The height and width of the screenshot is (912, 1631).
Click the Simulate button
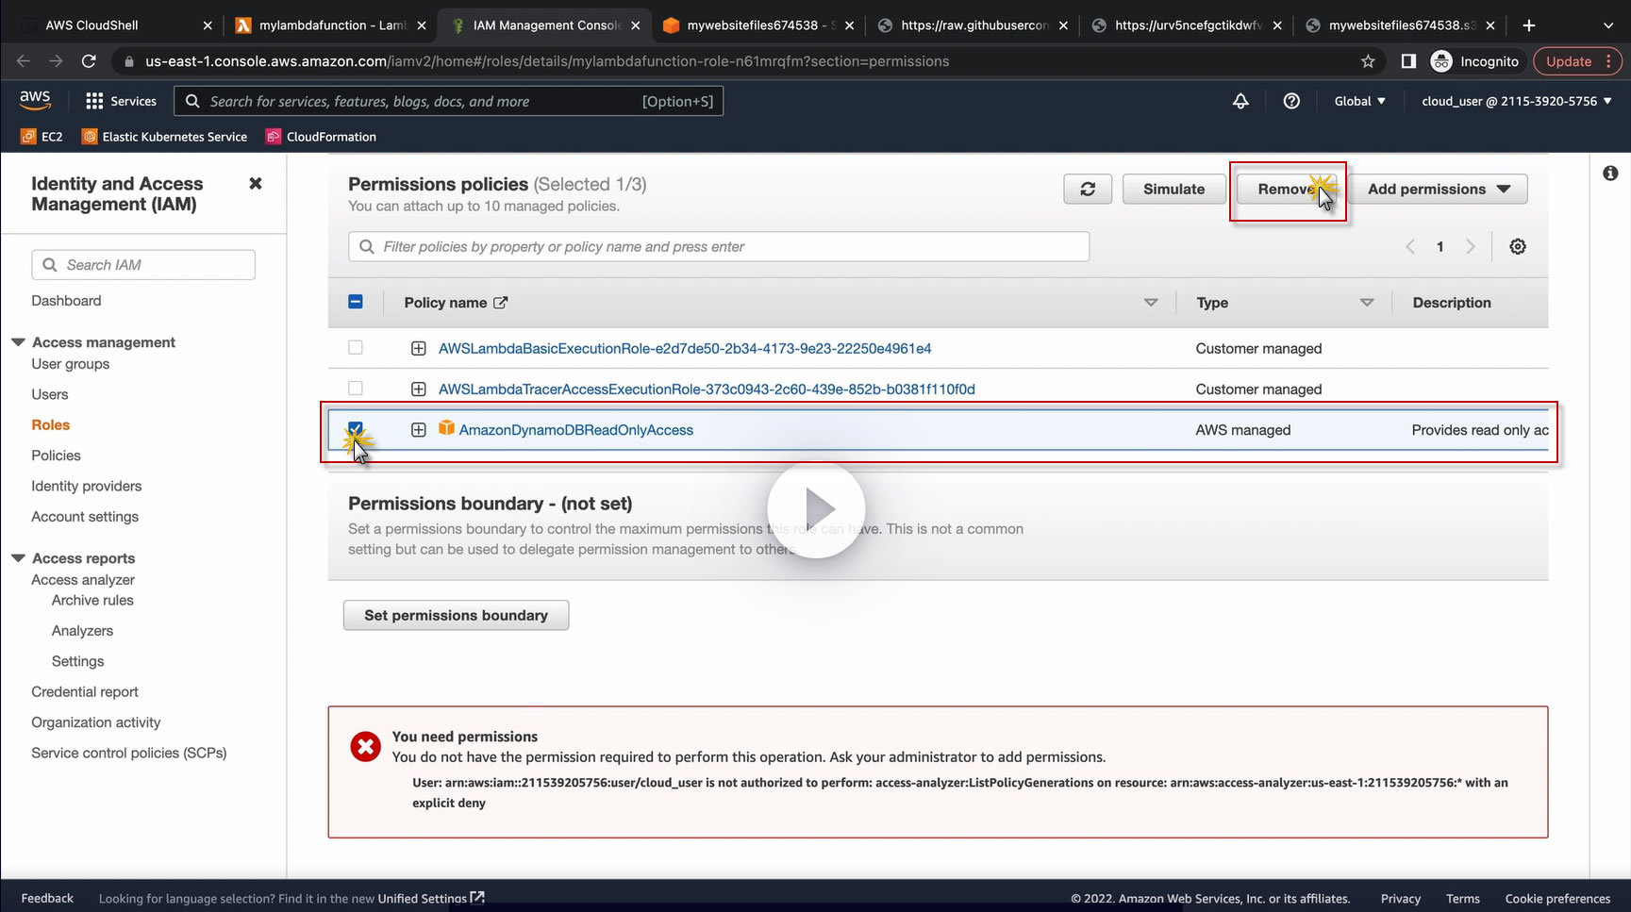(1173, 189)
